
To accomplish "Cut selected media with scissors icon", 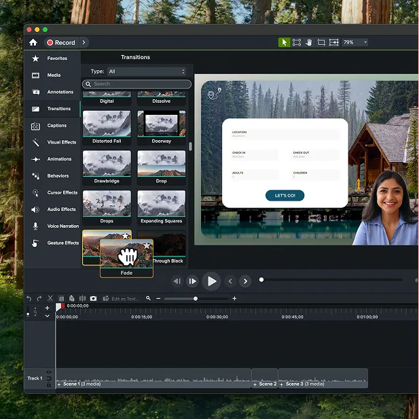I will [50, 299].
